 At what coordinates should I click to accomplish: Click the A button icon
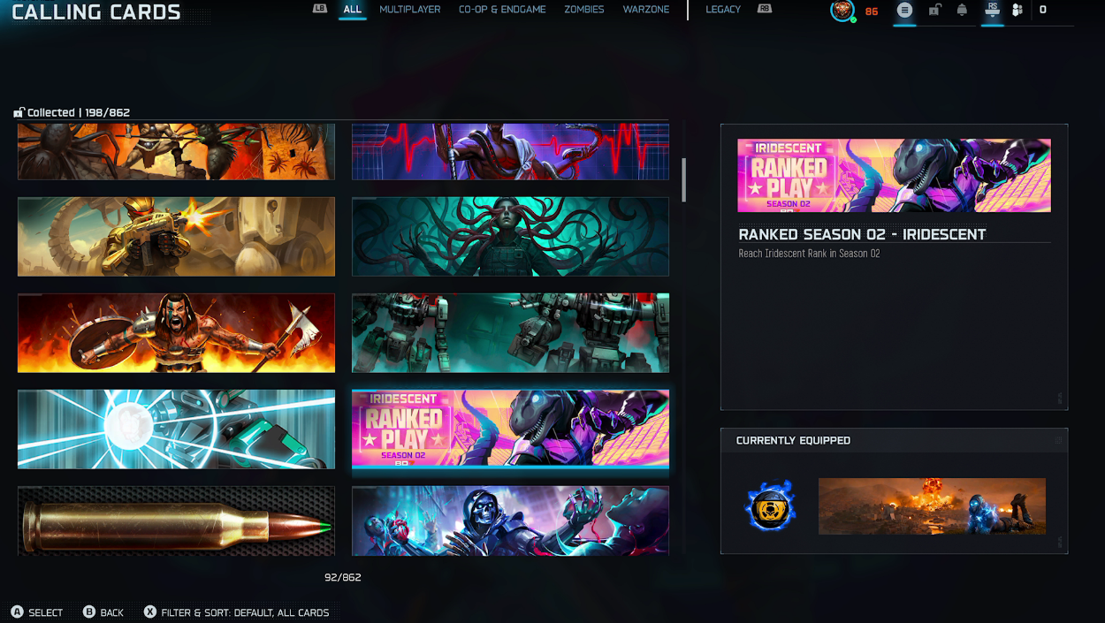(17, 612)
